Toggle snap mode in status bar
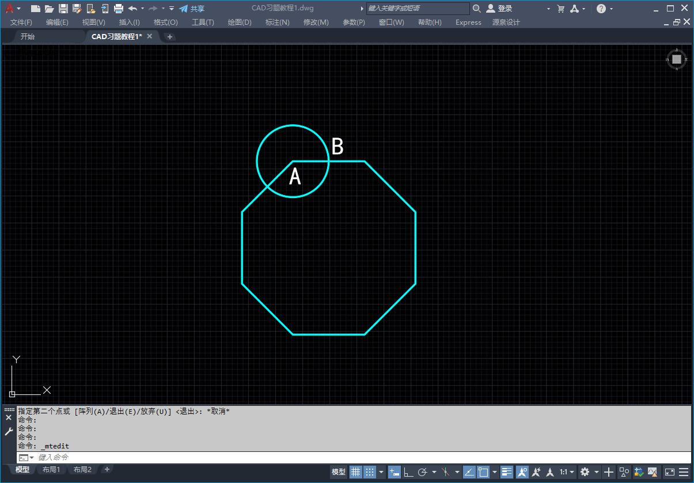 click(370, 472)
